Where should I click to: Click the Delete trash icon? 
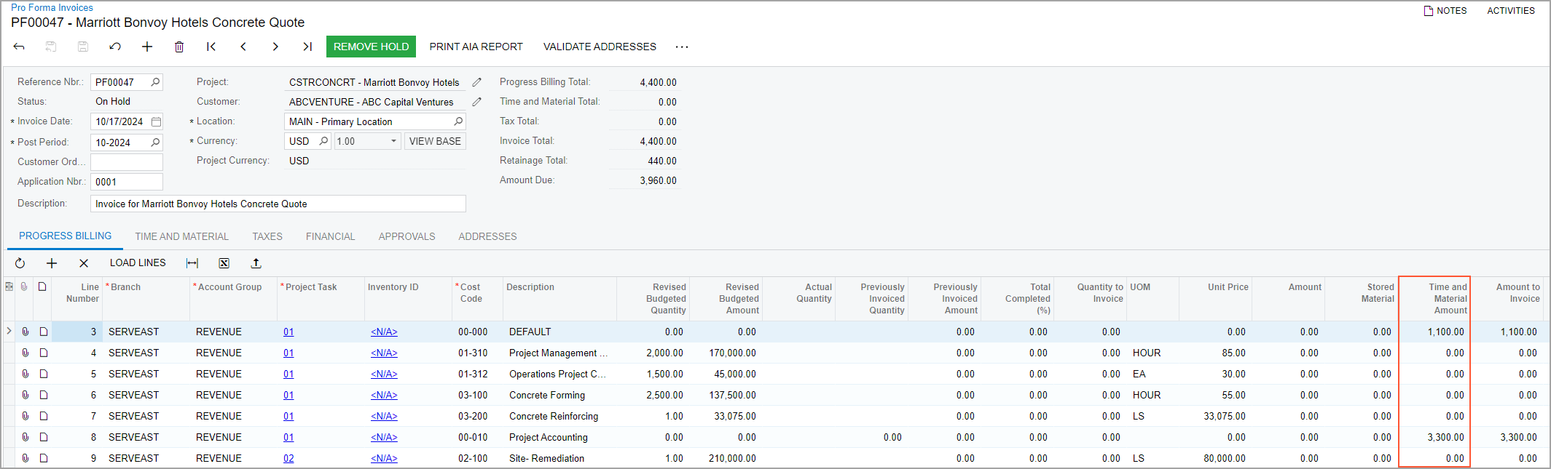click(179, 47)
